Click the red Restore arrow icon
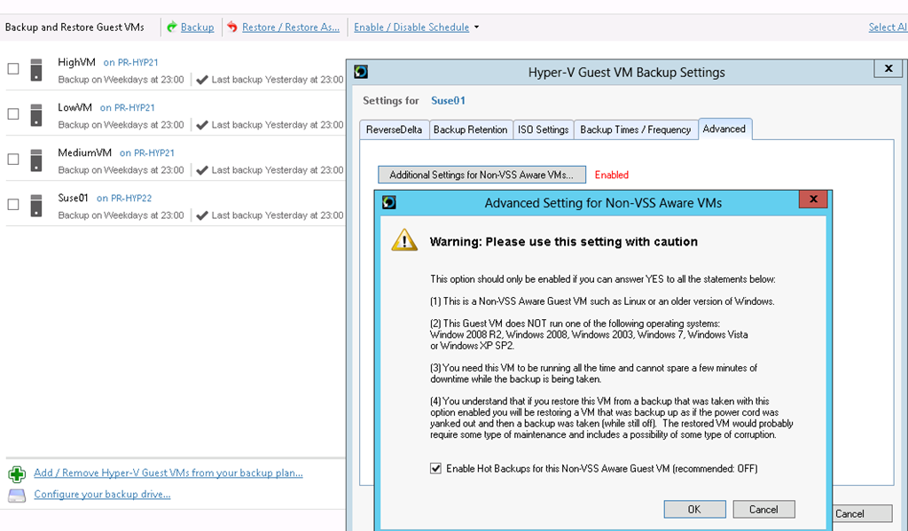 [232, 27]
